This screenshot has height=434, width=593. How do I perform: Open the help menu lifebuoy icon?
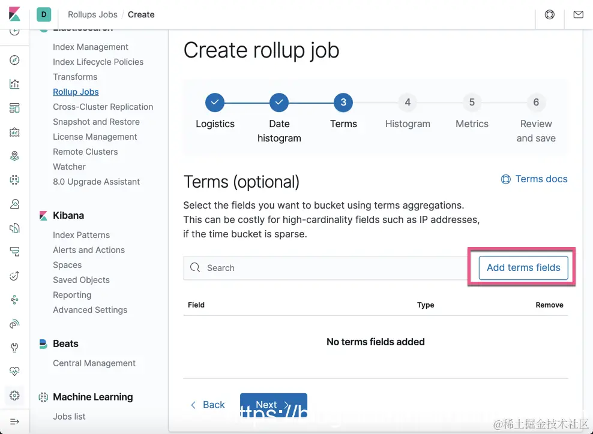(550, 14)
